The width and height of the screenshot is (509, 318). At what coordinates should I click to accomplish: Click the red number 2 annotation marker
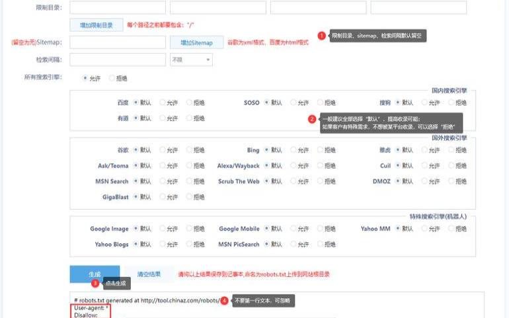(x=312, y=119)
